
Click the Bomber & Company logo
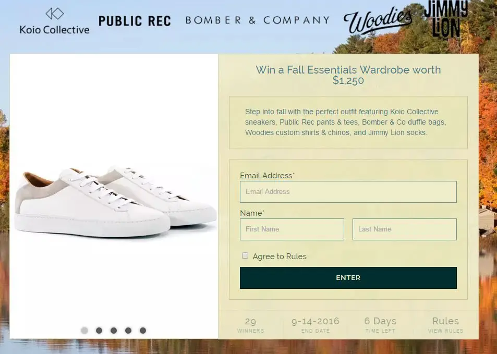[257, 20]
